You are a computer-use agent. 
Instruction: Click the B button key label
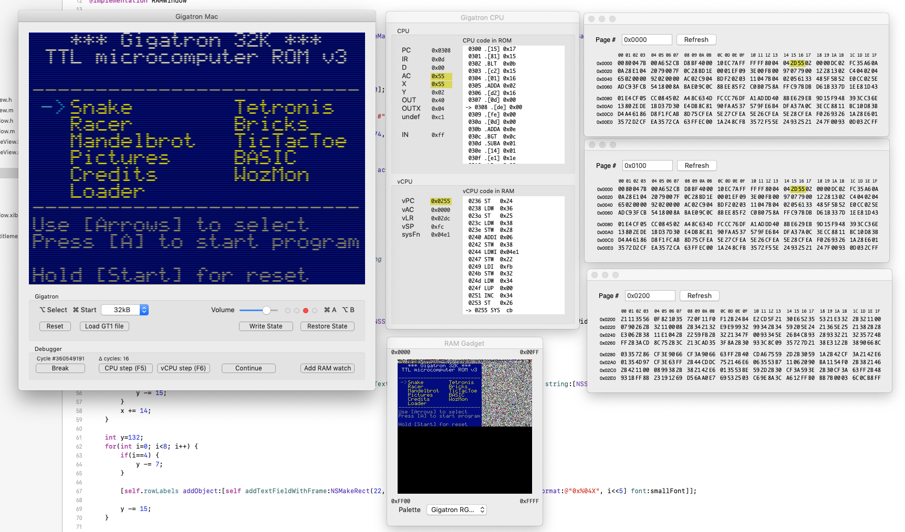click(x=348, y=310)
